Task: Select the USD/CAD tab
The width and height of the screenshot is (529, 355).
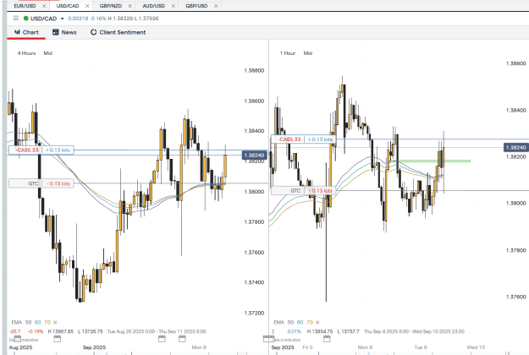Action: click(68, 6)
